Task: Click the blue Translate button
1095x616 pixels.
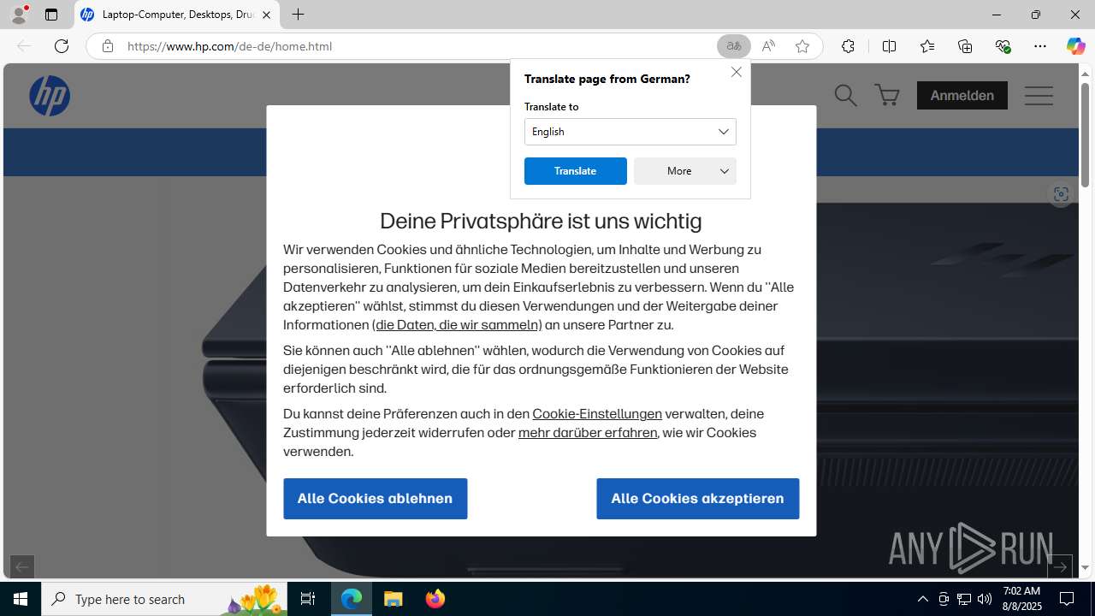Action: pyautogui.click(x=575, y=171)
